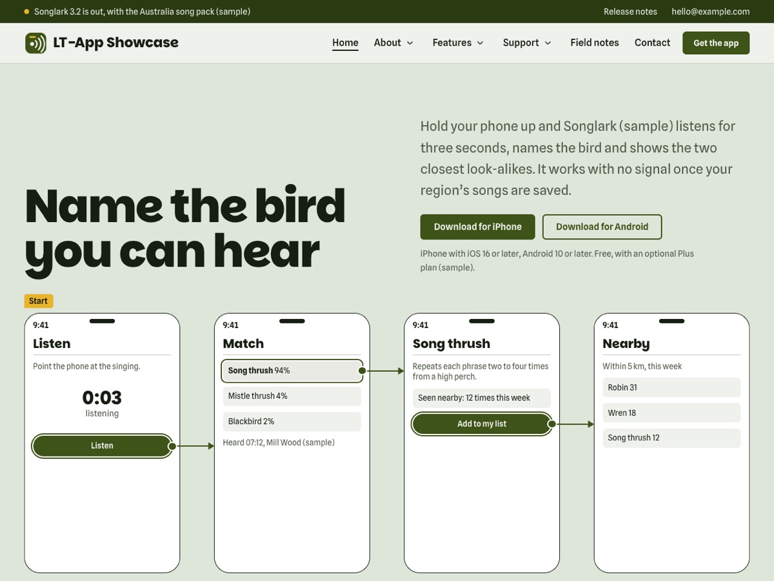Open the Contact page

pyautogui.click(x=652, y=43)
